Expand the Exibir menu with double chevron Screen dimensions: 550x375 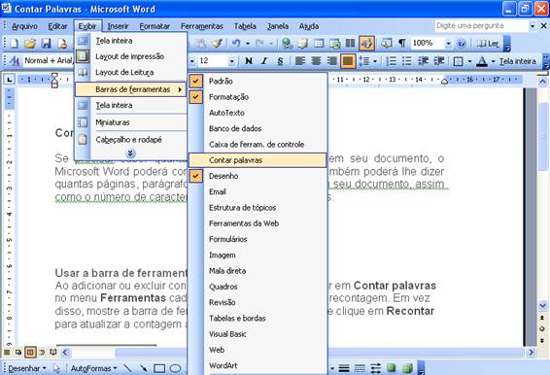(x=130, y=153)
